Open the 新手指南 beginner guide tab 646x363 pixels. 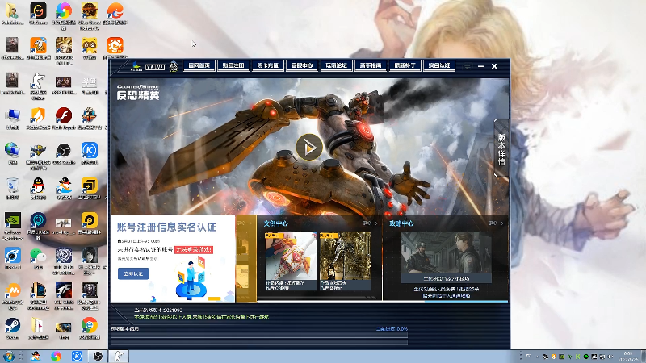pyautogui.click(x=371, y=65)
